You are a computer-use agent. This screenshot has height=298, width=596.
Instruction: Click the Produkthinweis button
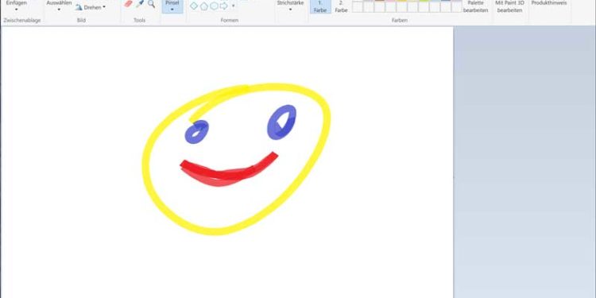click(549, 3)
